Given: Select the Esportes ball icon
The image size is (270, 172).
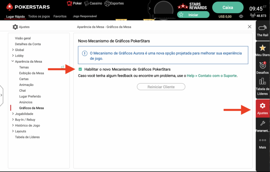Looking at the screenshot, I should (107, 4).
